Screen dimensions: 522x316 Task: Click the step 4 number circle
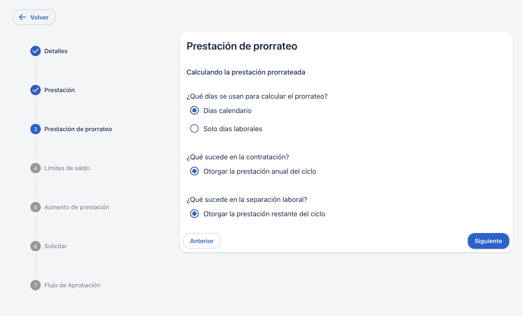tap(36, 168)
